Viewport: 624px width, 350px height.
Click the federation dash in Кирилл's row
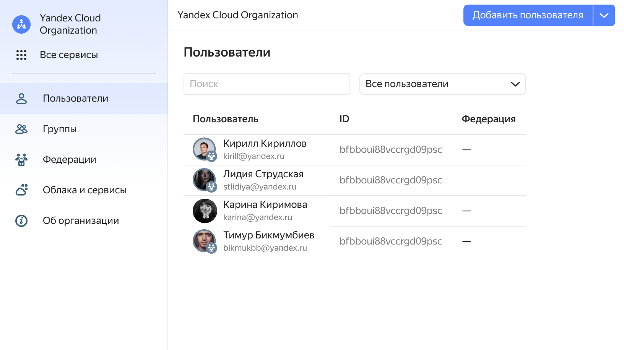pyautogui.click(x=466, y=150)
